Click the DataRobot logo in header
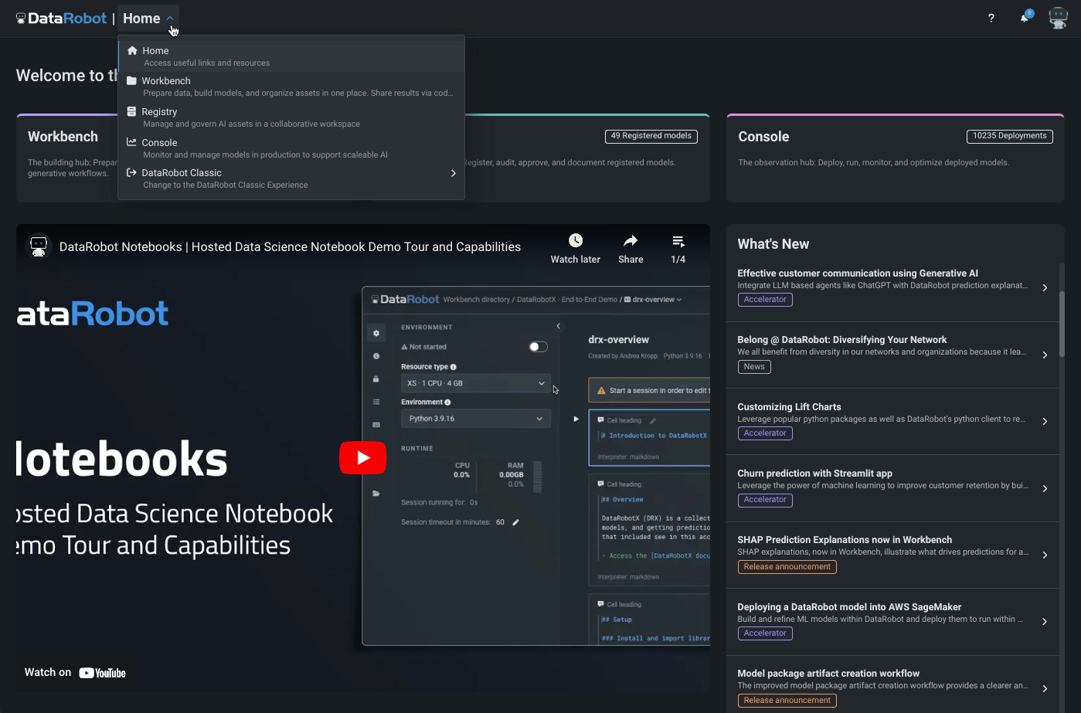 61,19
